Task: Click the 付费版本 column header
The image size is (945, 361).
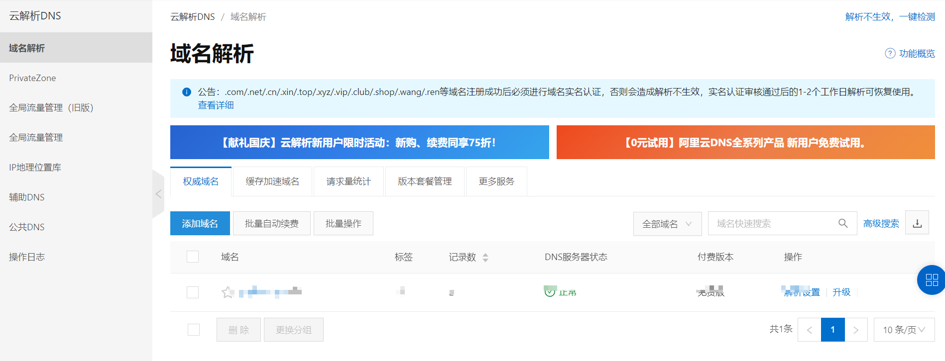Action: point(715,257)
